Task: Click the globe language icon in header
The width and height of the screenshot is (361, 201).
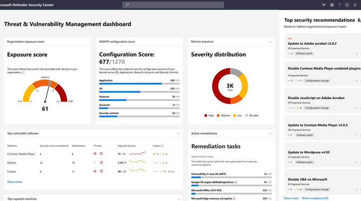Action: point(332,5)
